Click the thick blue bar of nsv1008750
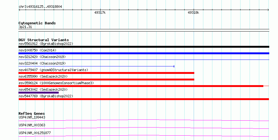The height and width of the screenshot is (140, 278). tap(144, 53)
